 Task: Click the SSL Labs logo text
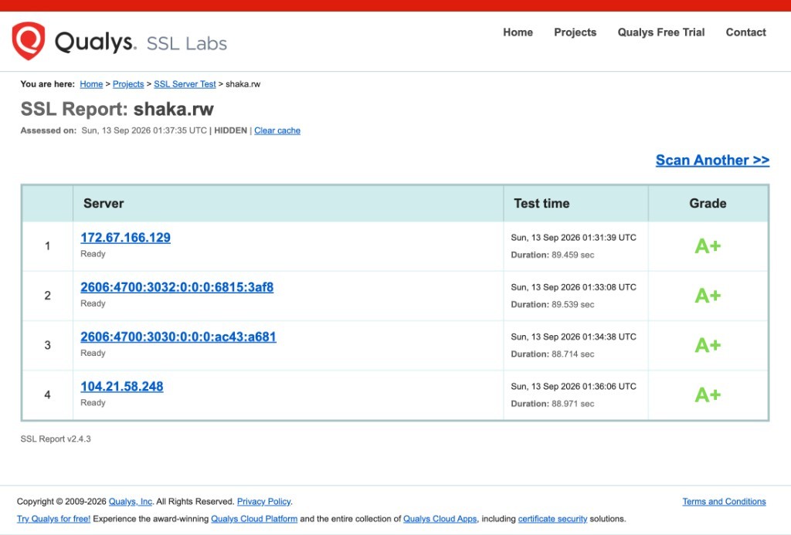tap(187, 43)
